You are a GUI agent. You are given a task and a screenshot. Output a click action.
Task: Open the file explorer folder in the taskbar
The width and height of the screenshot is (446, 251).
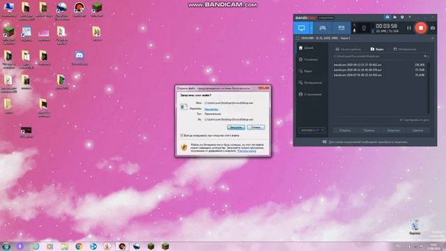coord(65,246)
